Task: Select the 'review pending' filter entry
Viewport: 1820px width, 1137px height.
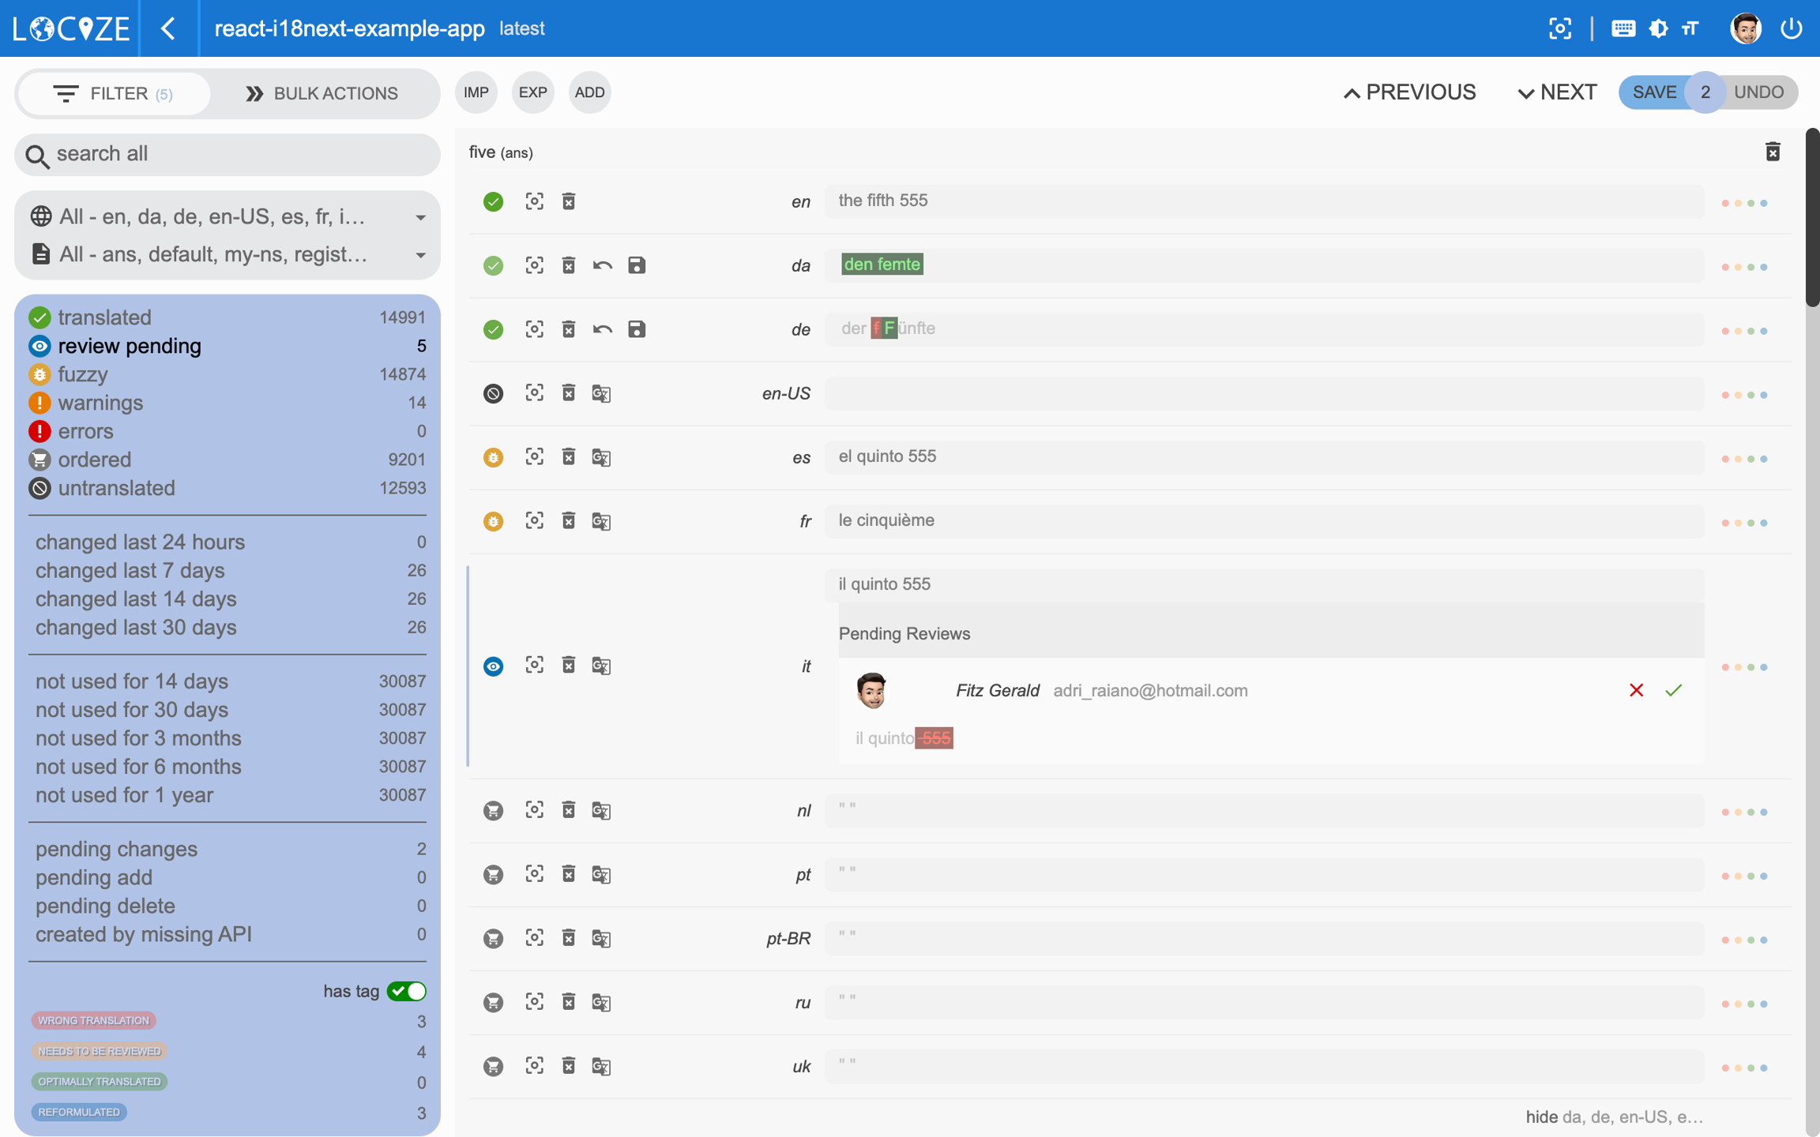Action: (130, 346)
